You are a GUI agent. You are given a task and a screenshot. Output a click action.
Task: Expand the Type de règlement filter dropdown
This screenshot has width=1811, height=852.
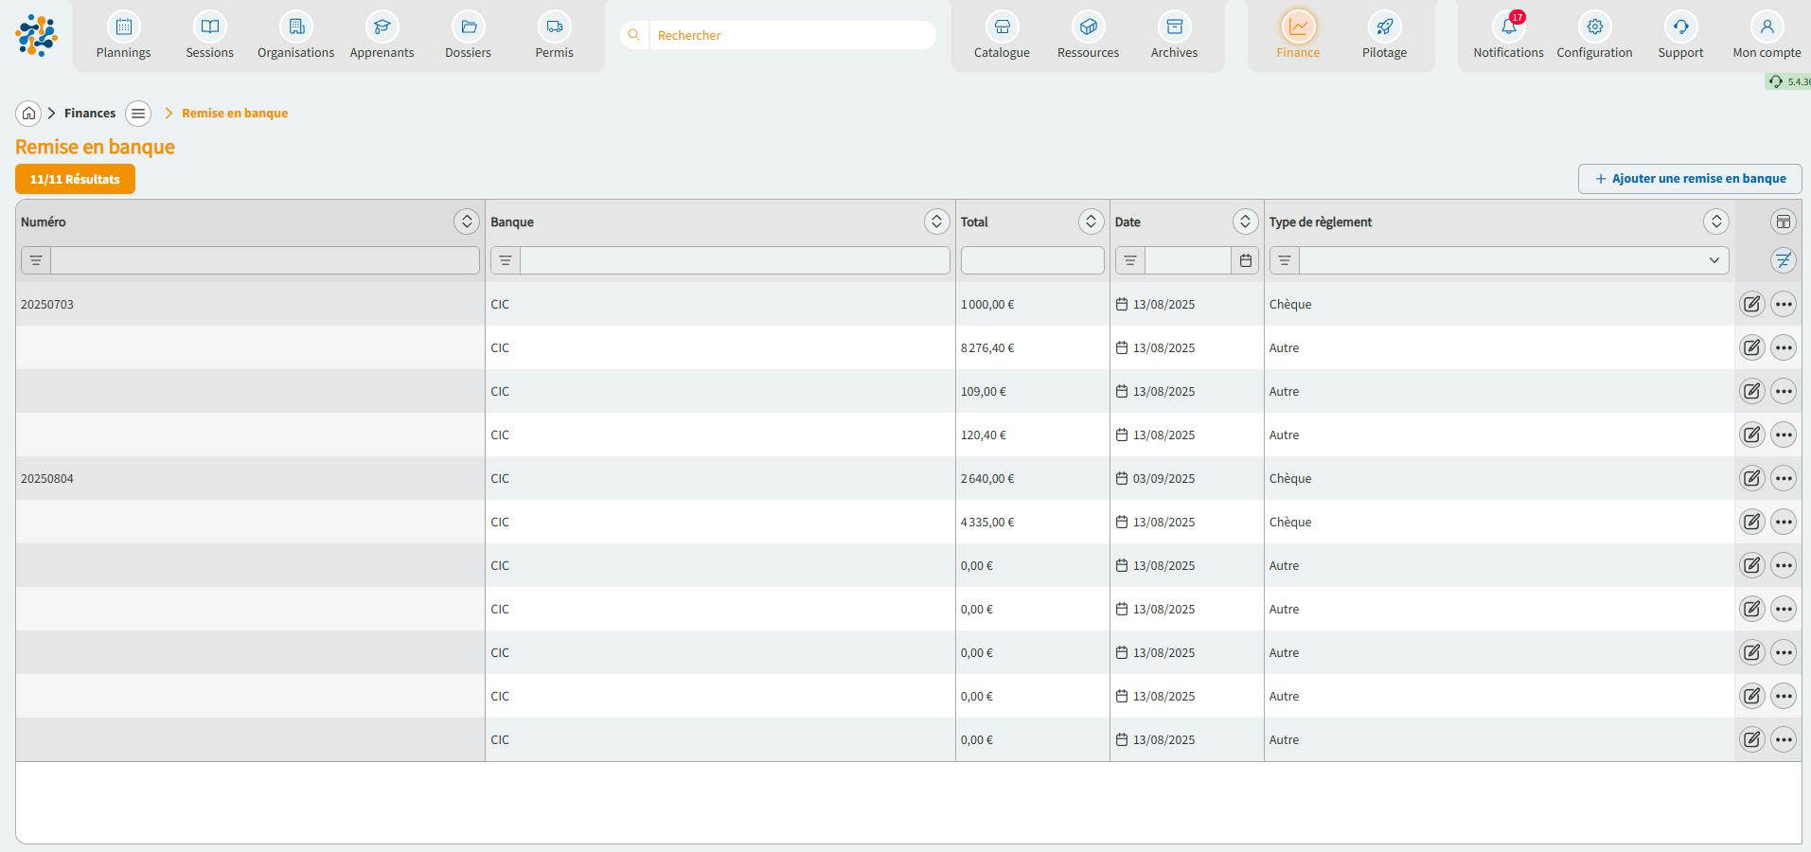point(1713,260)
